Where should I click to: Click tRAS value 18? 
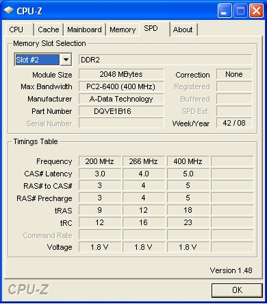coord(188,210)
